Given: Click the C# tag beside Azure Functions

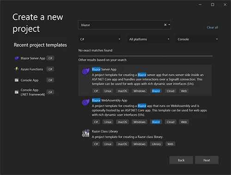Looking at the screenshot, I should pos(50,69).
